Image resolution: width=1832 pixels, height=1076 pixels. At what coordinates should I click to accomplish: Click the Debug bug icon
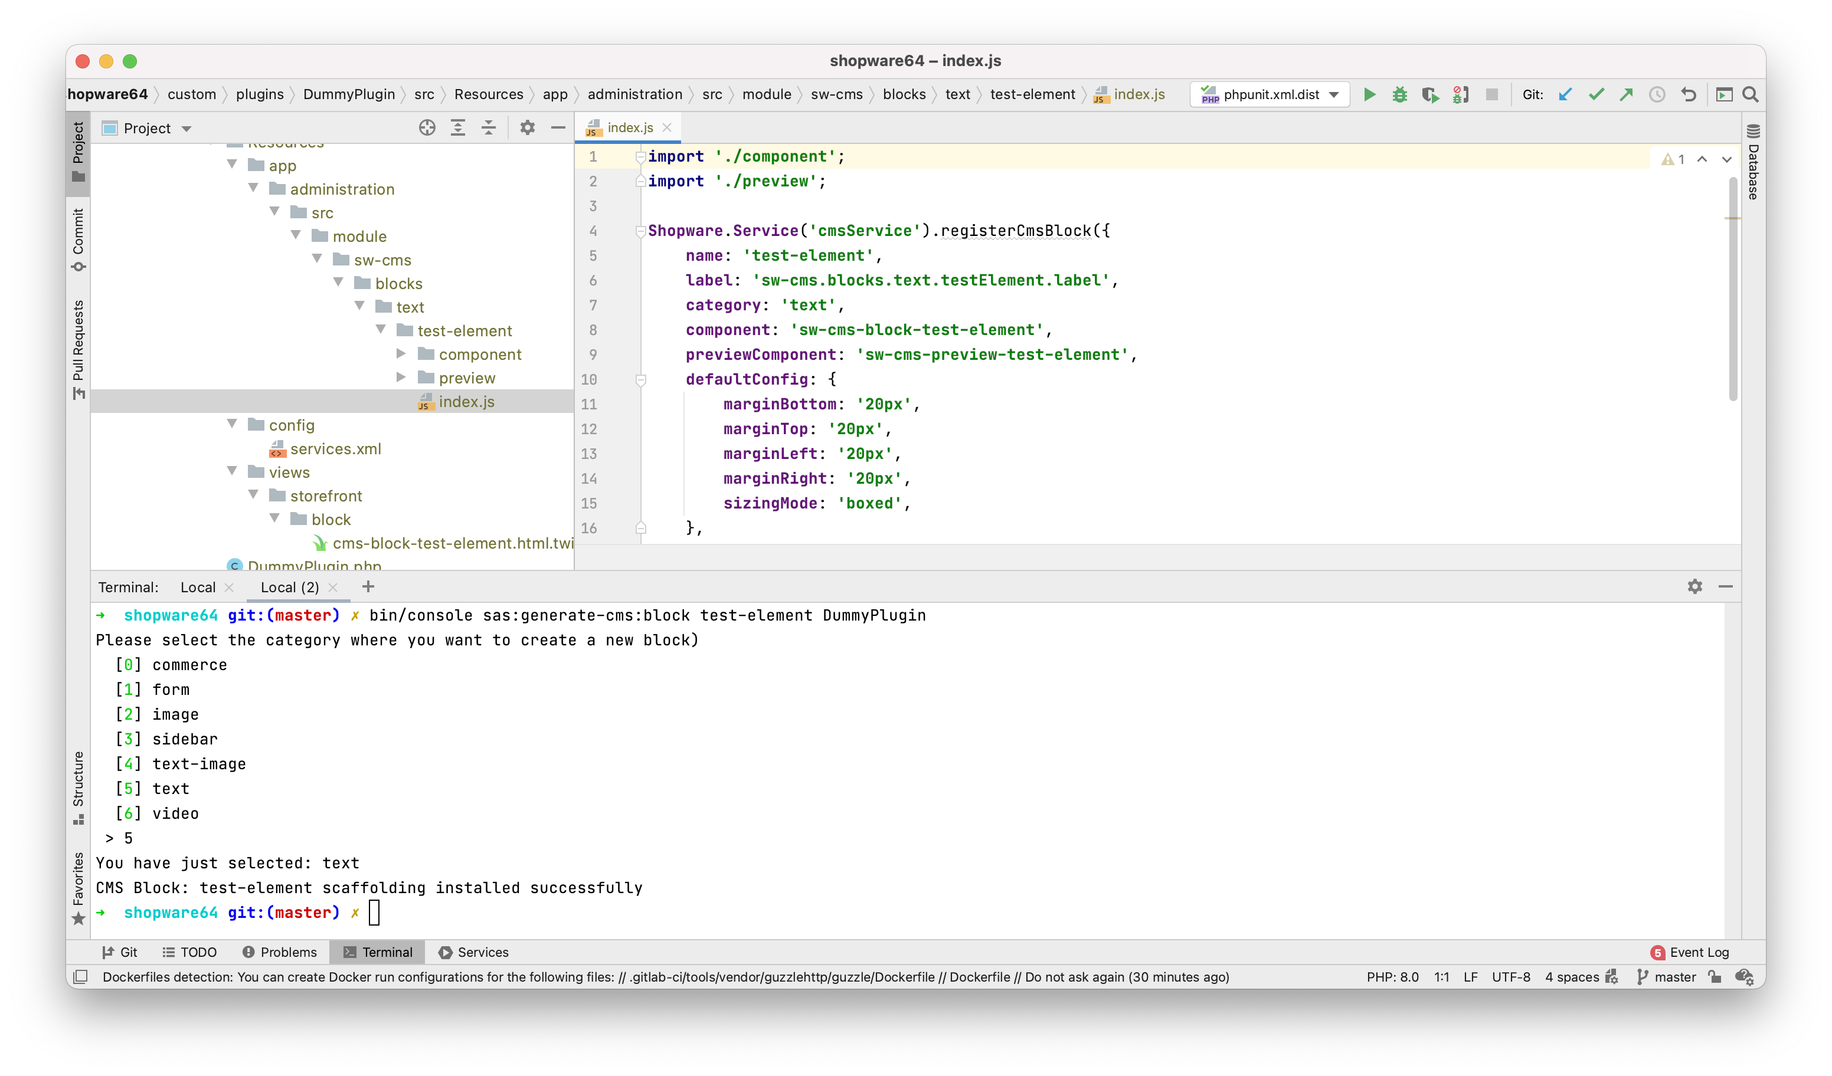coord(1399,94)
